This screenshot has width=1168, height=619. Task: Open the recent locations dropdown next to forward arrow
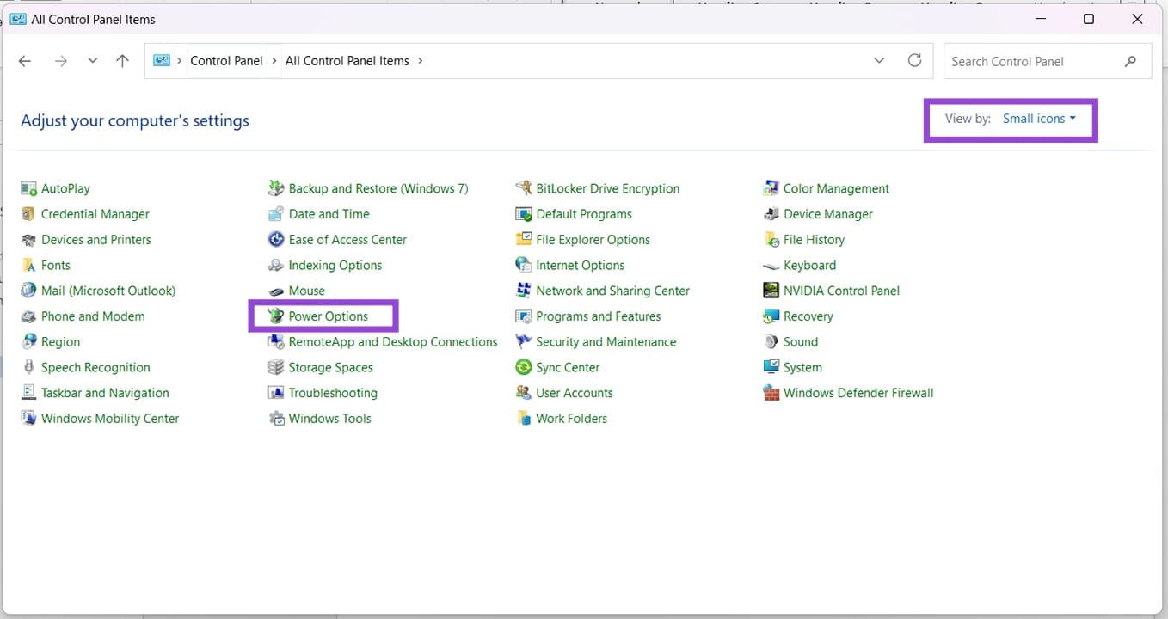point(92,60)
